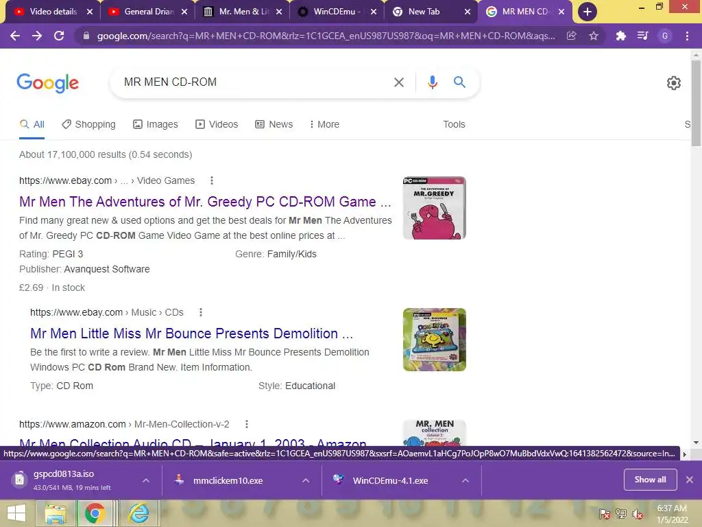Open the media control icon in toolbar

click(643, 36)
